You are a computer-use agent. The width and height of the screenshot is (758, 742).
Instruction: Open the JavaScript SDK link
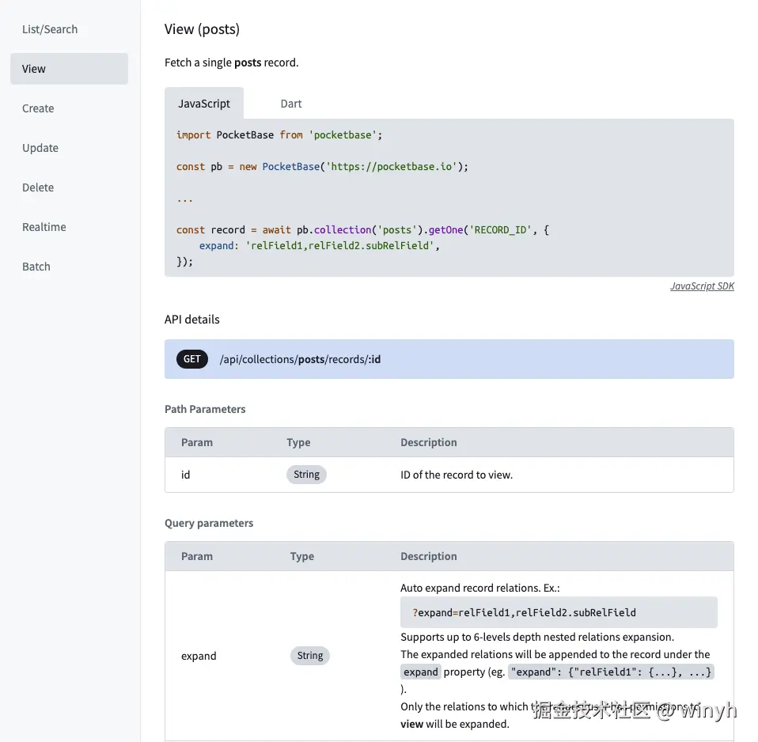coord(702,286)
